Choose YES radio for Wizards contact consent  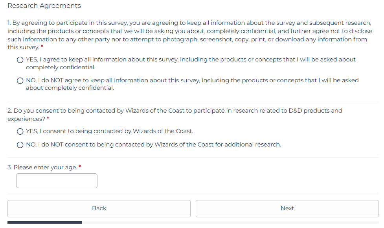click(x=20, y=132)
